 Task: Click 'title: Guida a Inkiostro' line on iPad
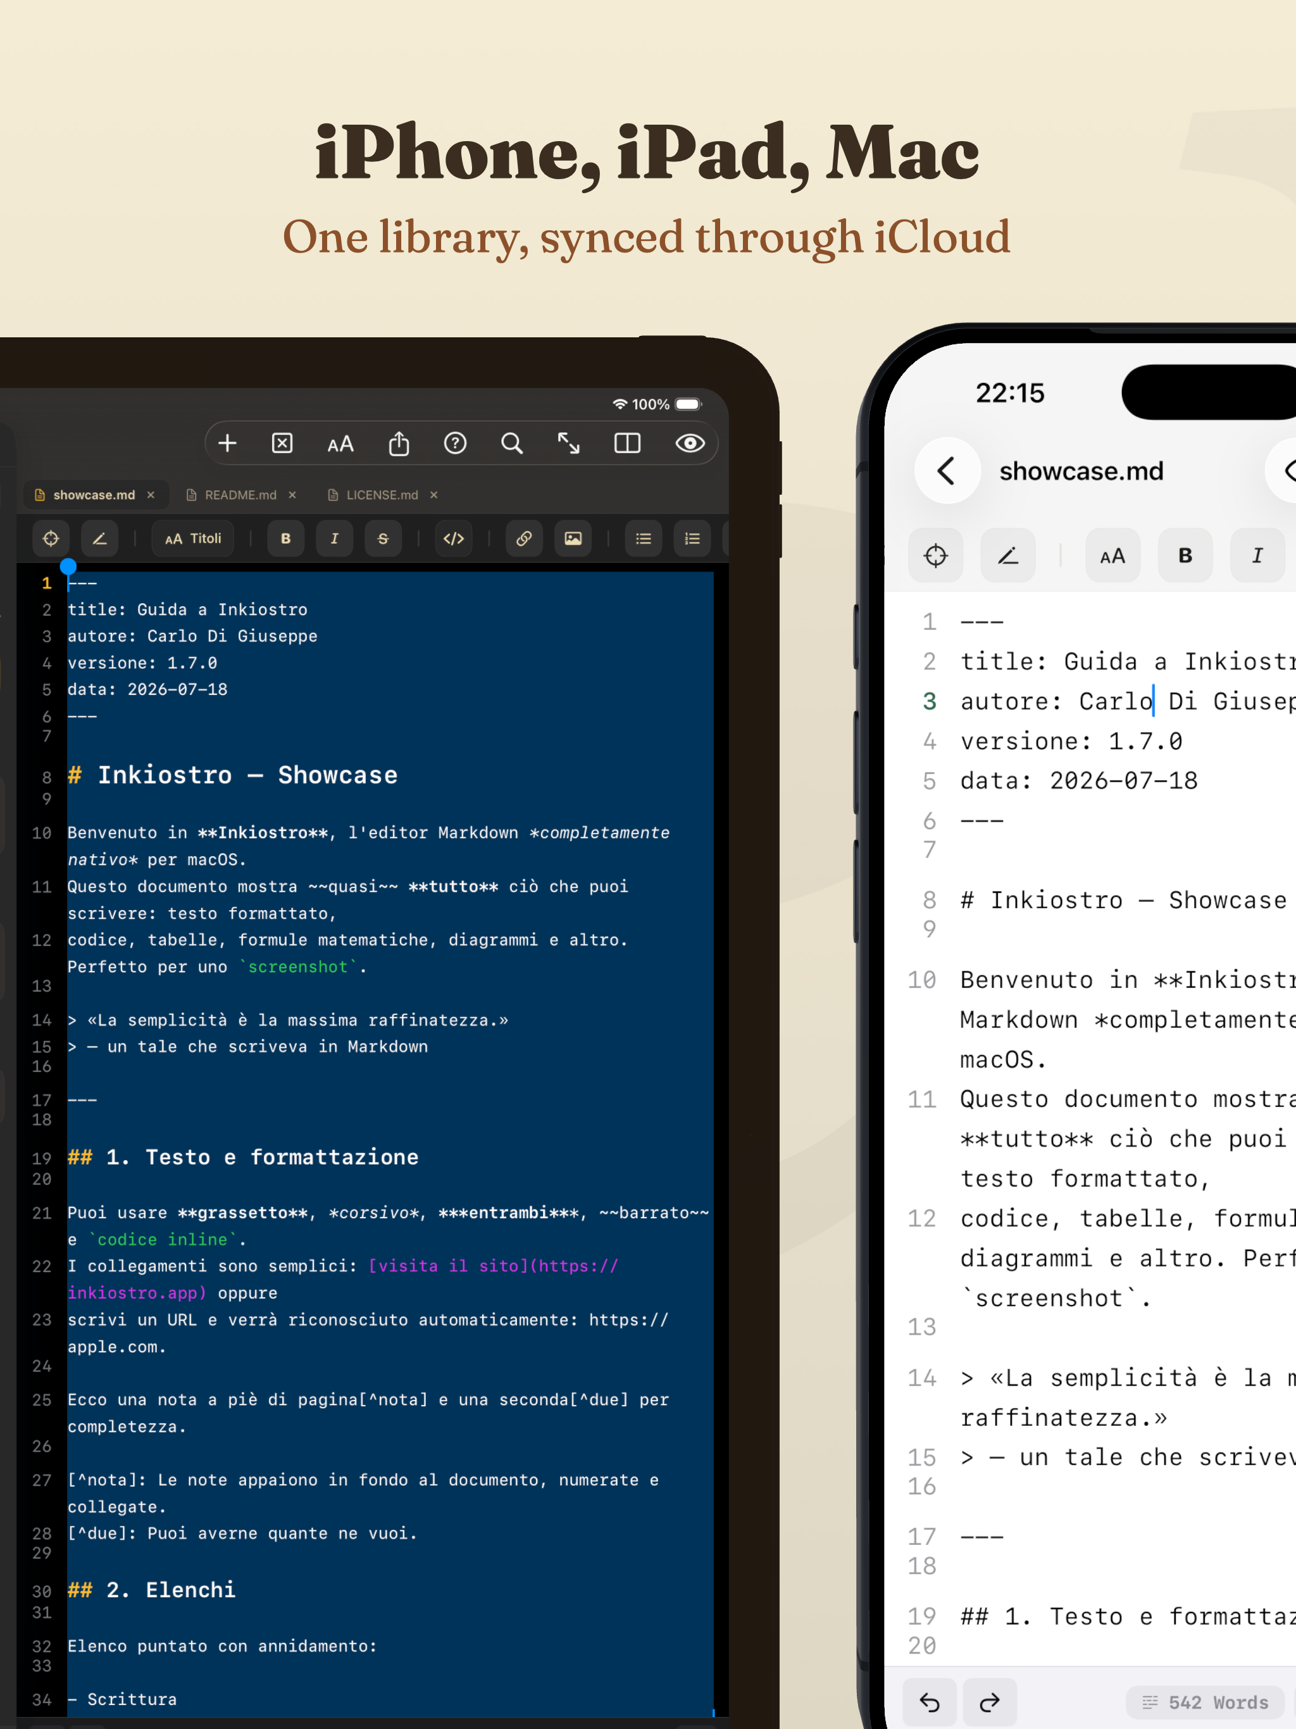187,609
